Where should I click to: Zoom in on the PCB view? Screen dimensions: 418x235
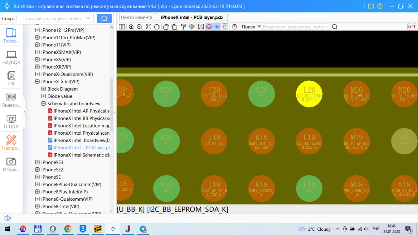click(x=131, y=27)
